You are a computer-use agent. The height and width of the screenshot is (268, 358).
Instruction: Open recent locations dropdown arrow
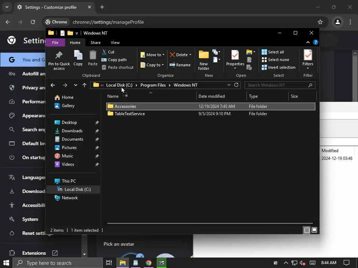[76, 85]
